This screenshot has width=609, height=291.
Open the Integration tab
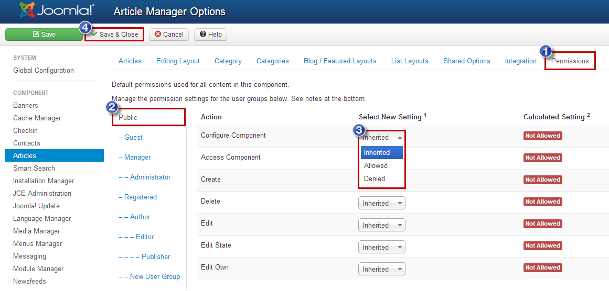pos(521,61)
